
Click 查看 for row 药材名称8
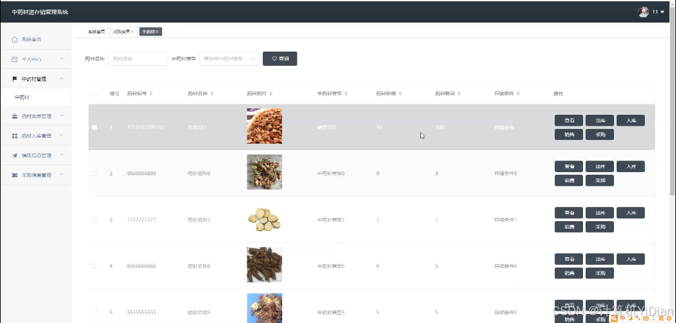(x=569, y=167)
